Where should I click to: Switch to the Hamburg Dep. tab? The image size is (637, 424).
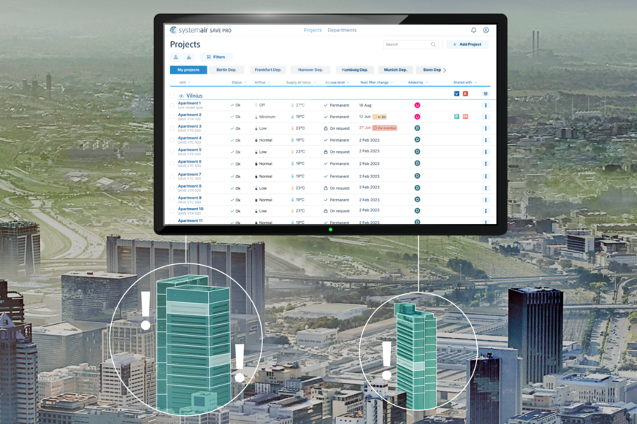point(355,69)
